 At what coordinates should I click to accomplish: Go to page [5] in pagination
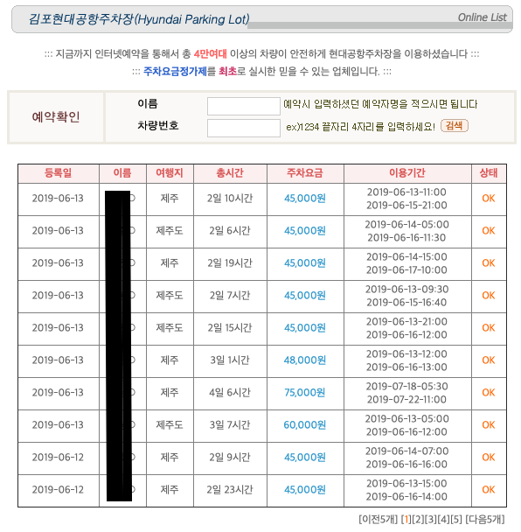pos(456,519)
